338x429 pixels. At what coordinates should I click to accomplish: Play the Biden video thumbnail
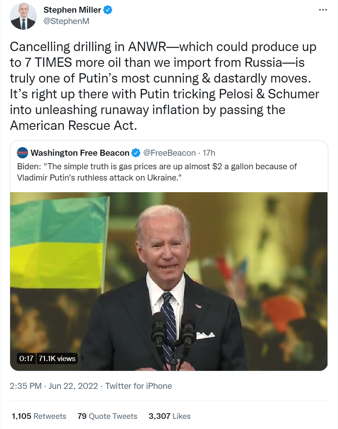click(x=169, y=281)
